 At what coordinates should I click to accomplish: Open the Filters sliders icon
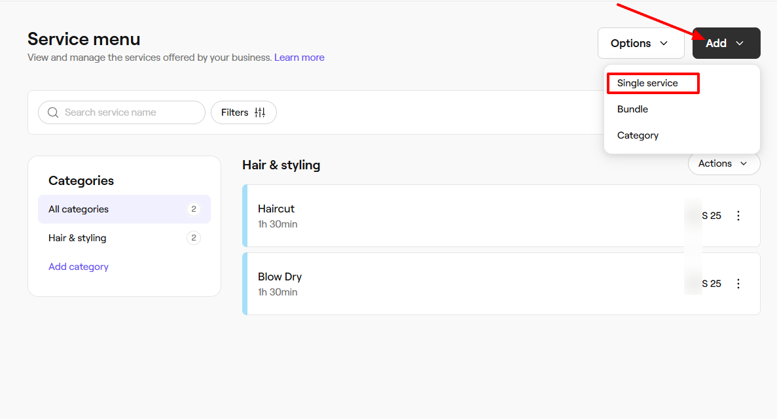(x=260, y=112)
